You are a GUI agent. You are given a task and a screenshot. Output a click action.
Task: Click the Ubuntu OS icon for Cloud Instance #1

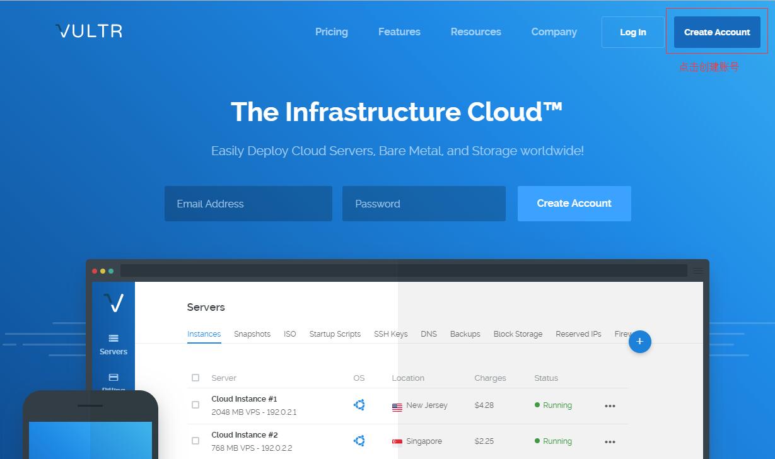[x=359, y=405]
